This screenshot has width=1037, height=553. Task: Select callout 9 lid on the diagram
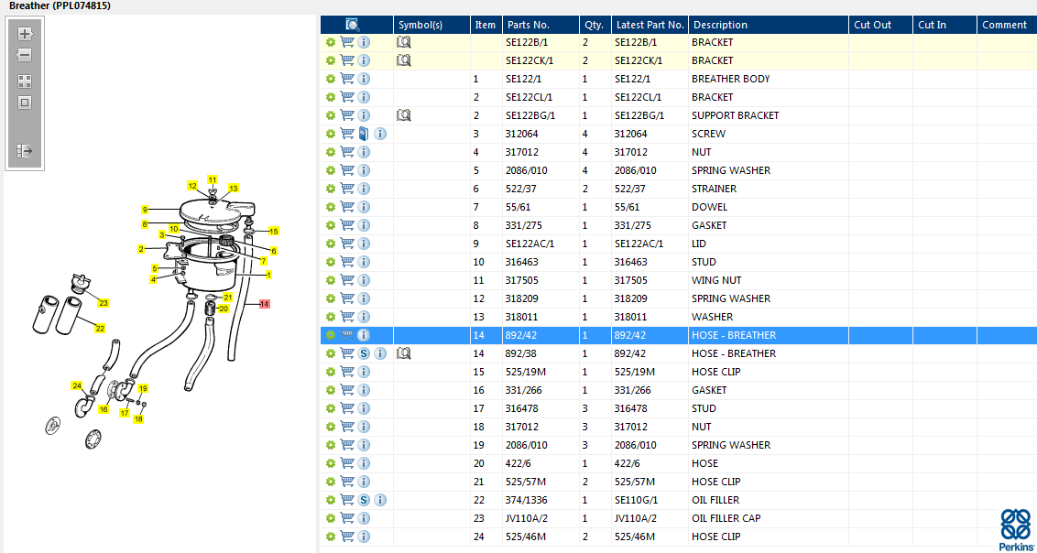144,210
